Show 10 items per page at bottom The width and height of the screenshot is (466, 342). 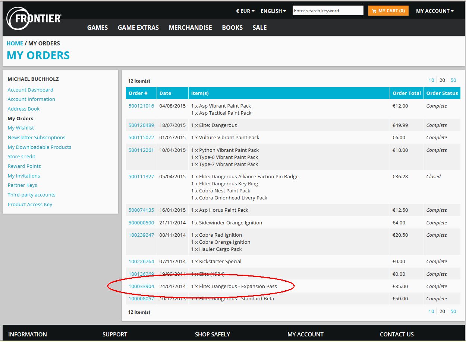click(x=431, y=311)
